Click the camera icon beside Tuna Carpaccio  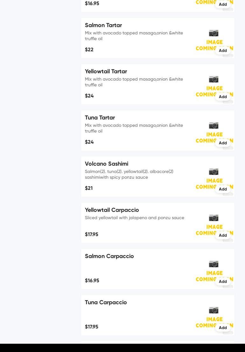point(213,310)
